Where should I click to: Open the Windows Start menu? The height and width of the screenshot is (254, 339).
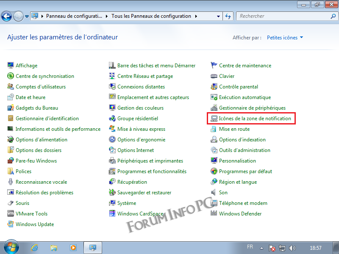click(x=11, y=248)
